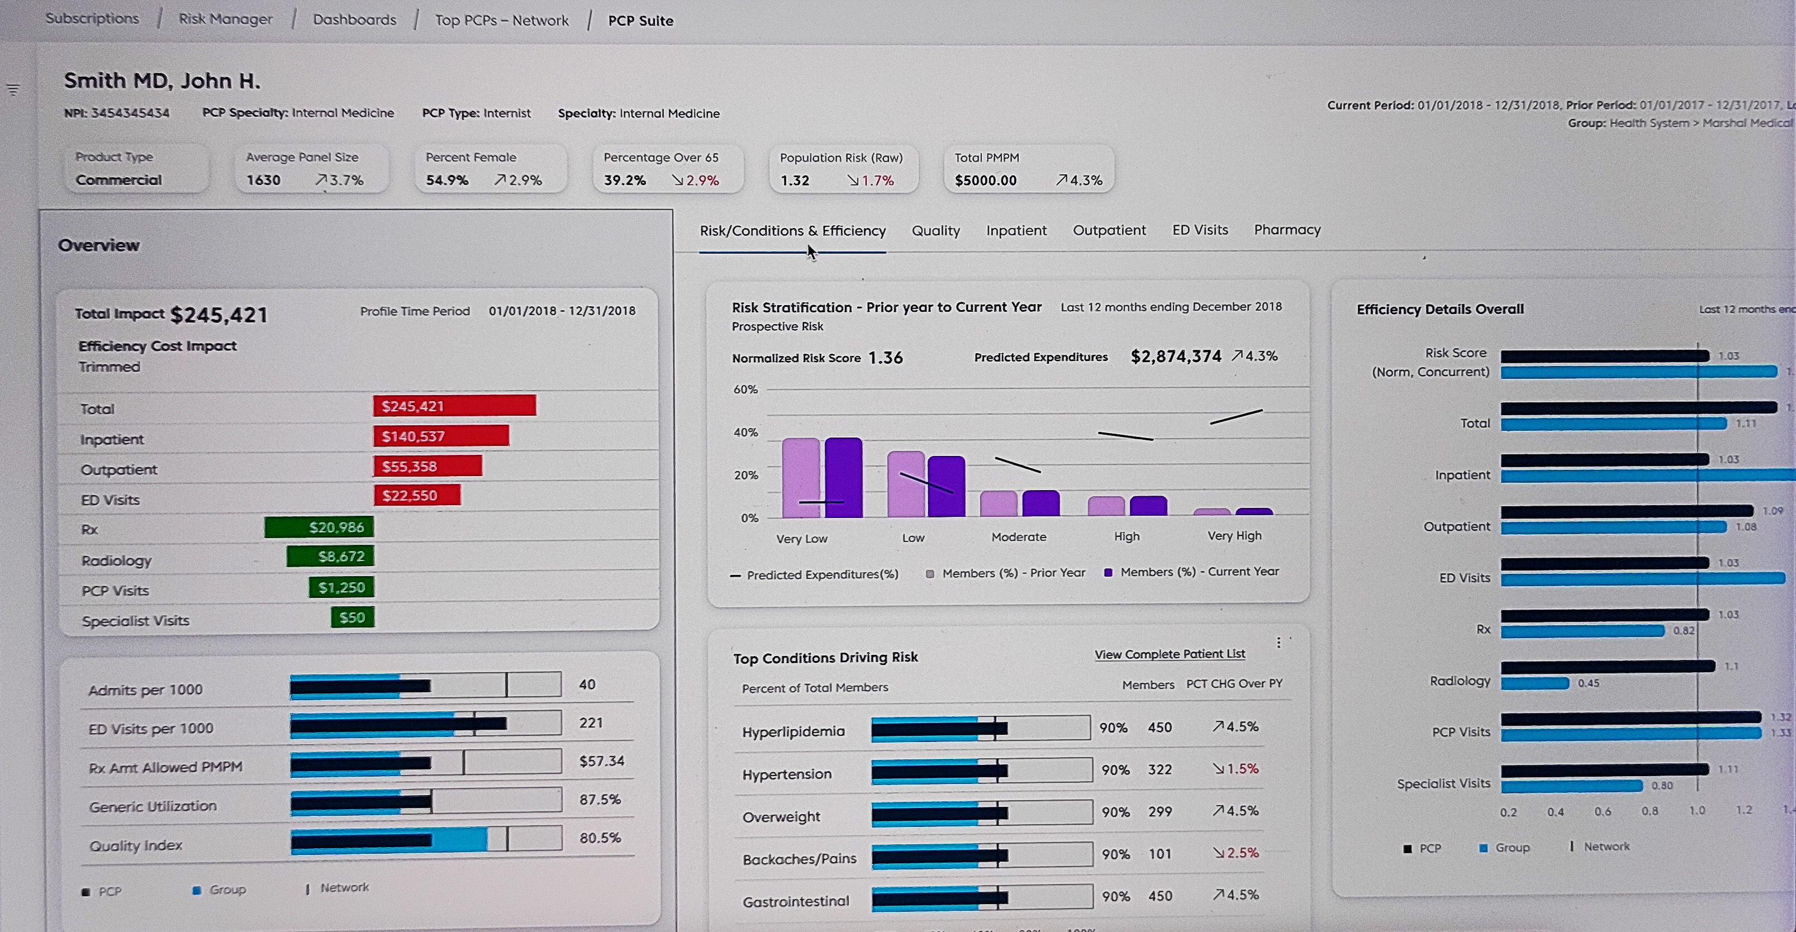
Task: Open the Top Conditions three-dot options menu
Action: click(1278, 643)
